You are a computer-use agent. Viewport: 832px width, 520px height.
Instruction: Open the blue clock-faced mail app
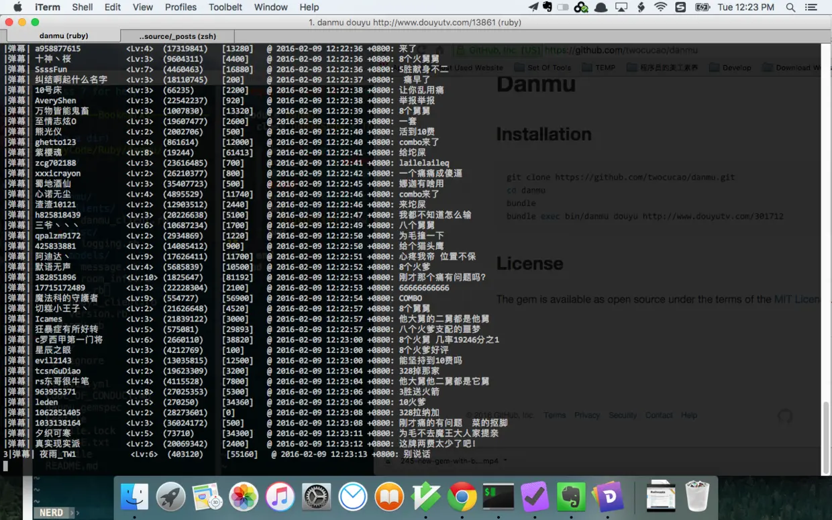click(353, 497)
